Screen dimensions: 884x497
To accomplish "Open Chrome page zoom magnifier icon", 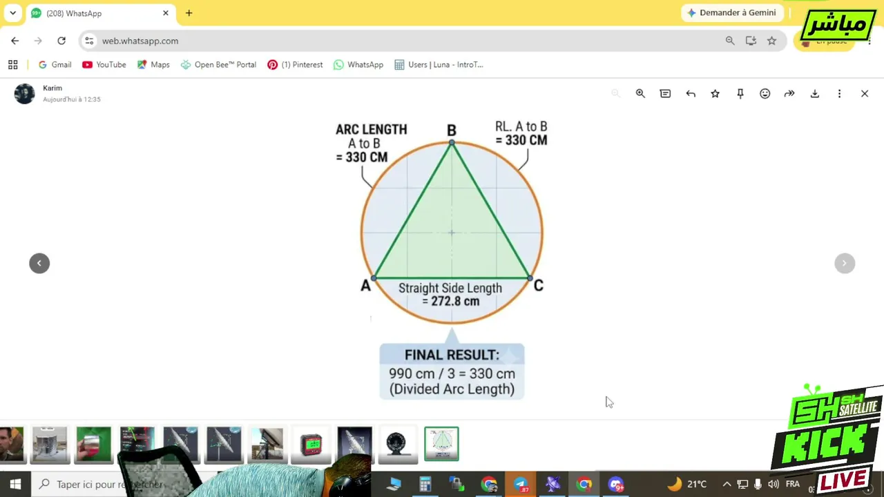I will pos(730,41).
